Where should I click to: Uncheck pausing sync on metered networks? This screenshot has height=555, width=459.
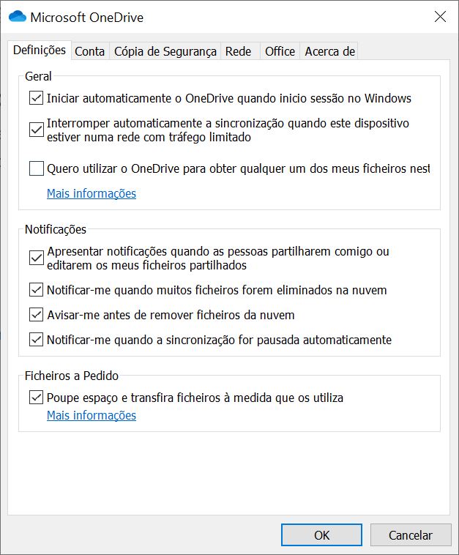[37, 130]
